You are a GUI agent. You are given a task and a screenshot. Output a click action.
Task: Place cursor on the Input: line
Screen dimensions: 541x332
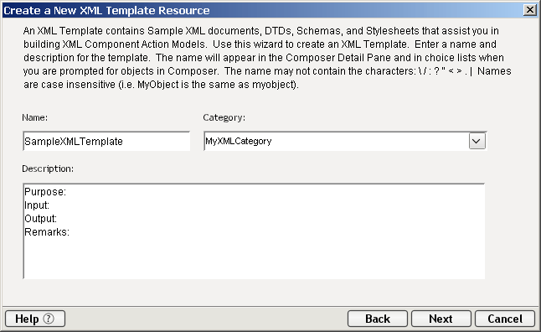[x=37, y=205]
